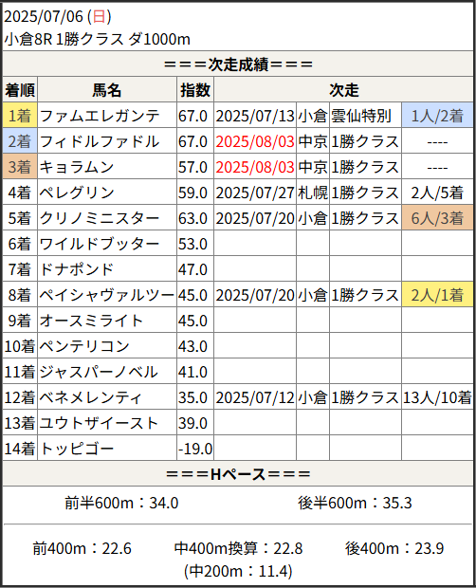This screenshot has height=588, width=476.
Task: Select the 指数 column header
Action: coord(195,90)
